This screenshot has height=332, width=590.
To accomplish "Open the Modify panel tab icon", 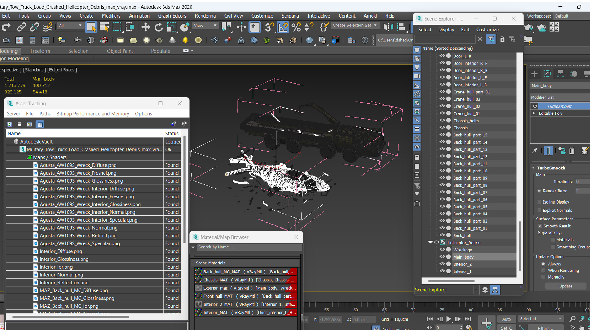I will coord(547,74).
